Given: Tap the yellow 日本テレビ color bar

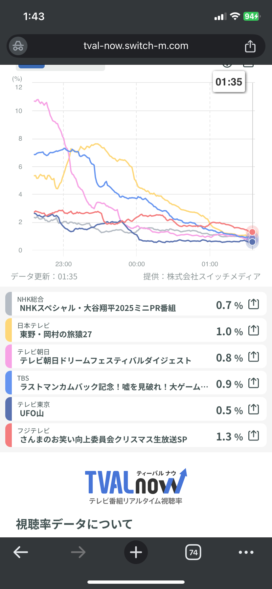Looking at the screenshot, I should tap(9, 330).
